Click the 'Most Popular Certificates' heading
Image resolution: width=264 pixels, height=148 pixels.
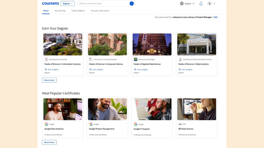tap(61, 93)
